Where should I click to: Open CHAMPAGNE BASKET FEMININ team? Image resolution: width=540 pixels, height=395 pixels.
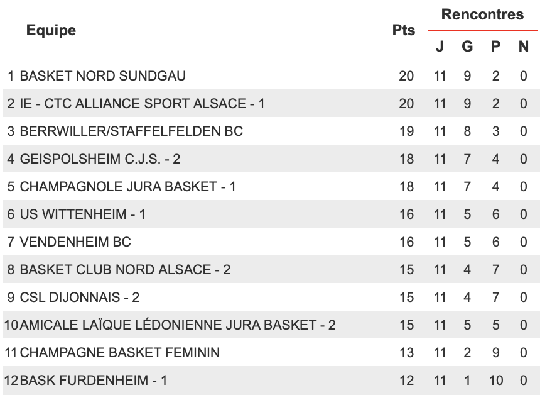[x=120, y=353]
